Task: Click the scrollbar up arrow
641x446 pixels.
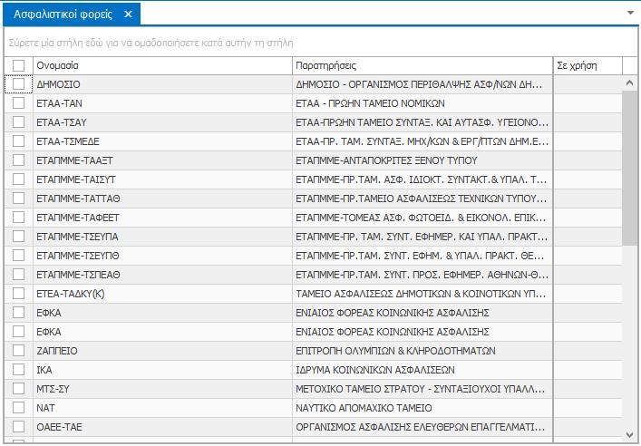Action: 629,83
